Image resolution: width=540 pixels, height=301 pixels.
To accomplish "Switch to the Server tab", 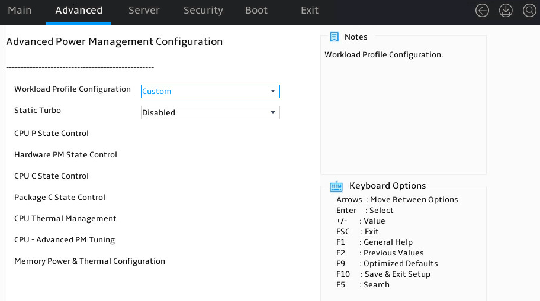I will click(144, 10).
